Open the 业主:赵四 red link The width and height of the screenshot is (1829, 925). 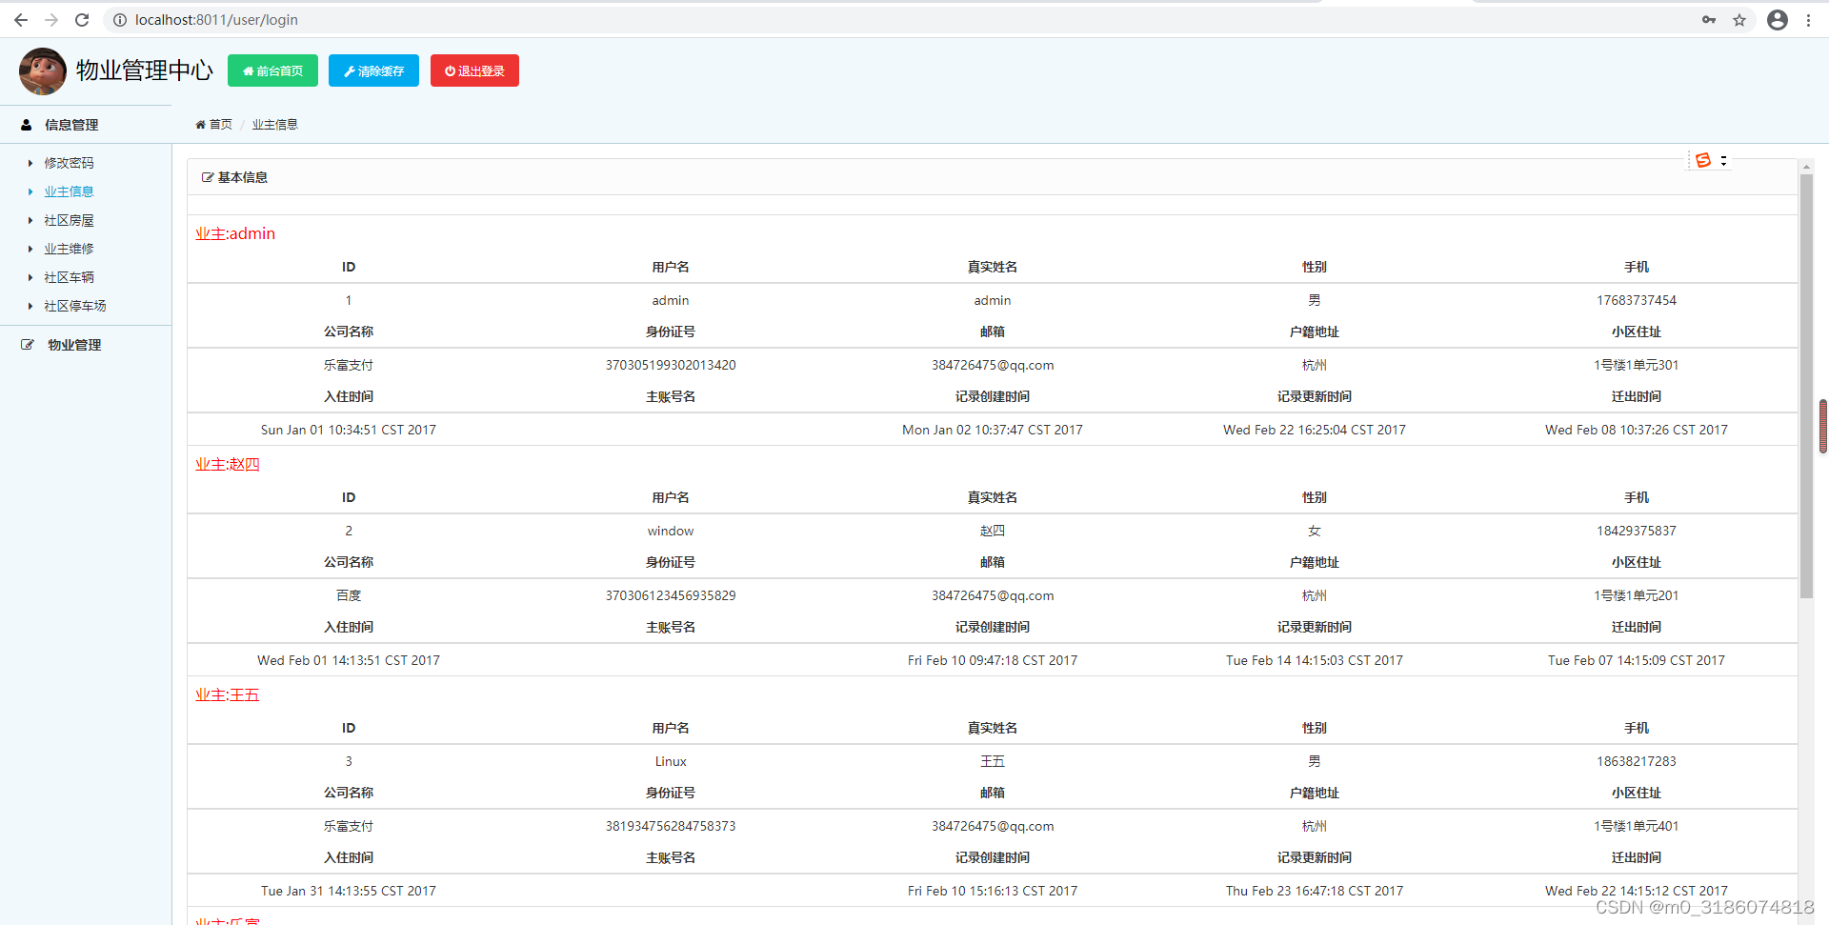point(227,464)
